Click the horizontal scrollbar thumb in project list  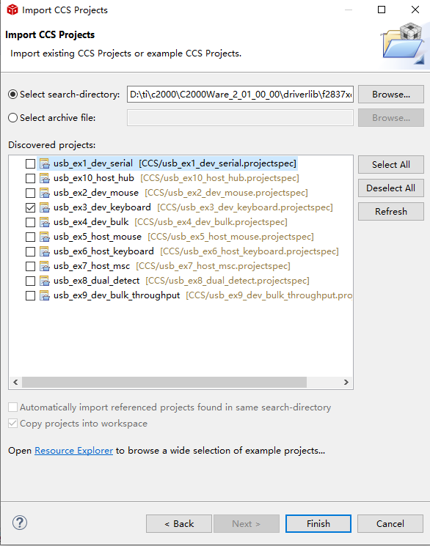164,382
